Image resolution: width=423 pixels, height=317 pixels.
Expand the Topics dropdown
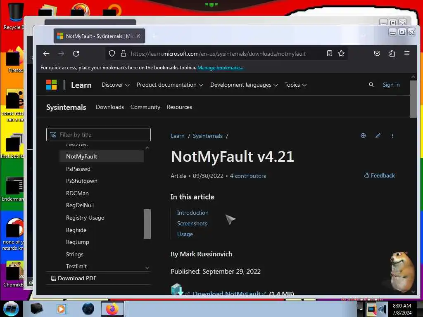(295, 85)
